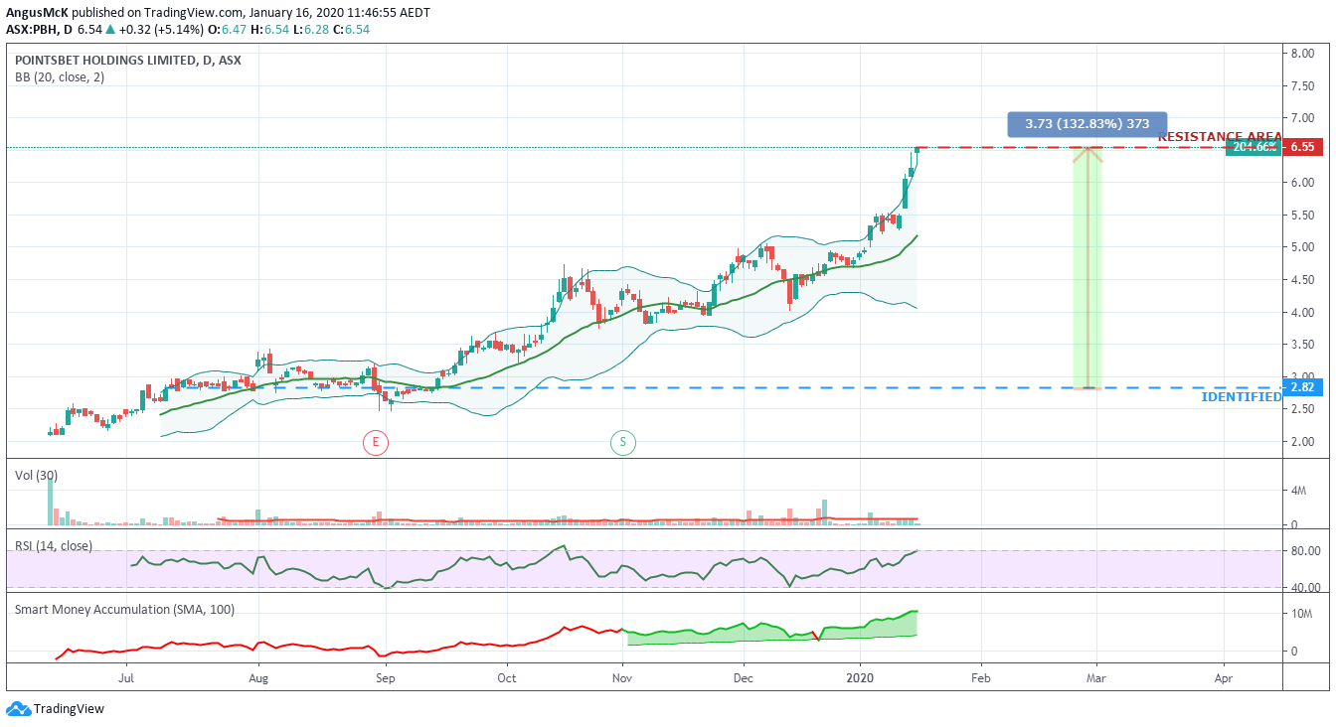This screenshot has width=1336, height=727.
Task: Click the Mar date axis label
Action: click(1096, 679)
